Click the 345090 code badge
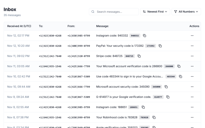Image resolution: width=205 pixels, height=128 pixels. coord(157,87)
